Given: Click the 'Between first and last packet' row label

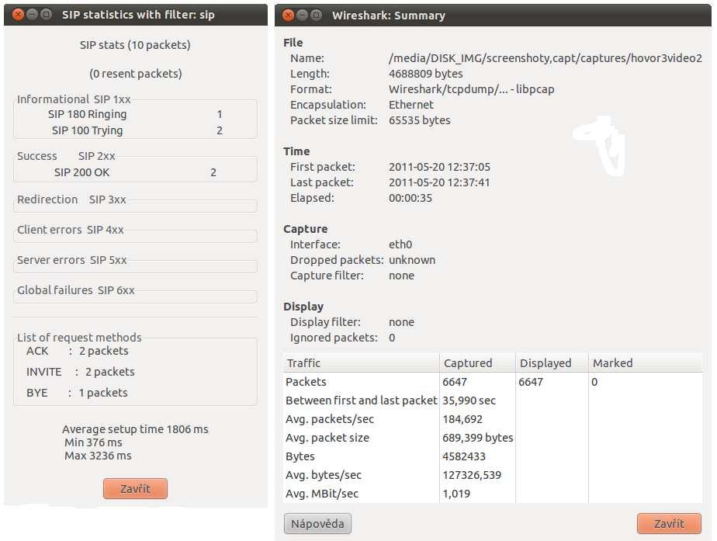Looking at the screenshot, I should (362, 401).
